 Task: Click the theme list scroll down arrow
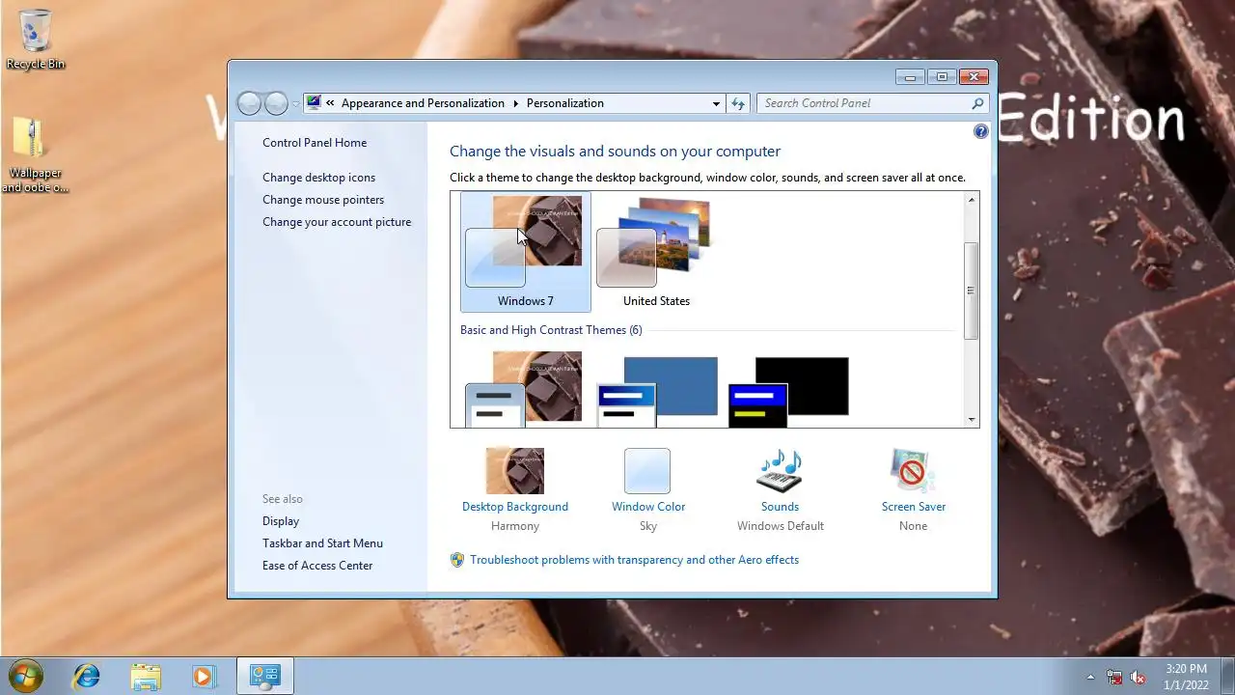[972, 420]
